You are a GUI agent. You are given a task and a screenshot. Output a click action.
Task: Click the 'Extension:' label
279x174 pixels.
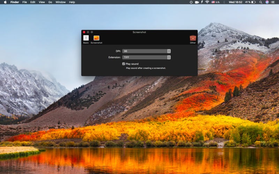(x=114, y=57)
